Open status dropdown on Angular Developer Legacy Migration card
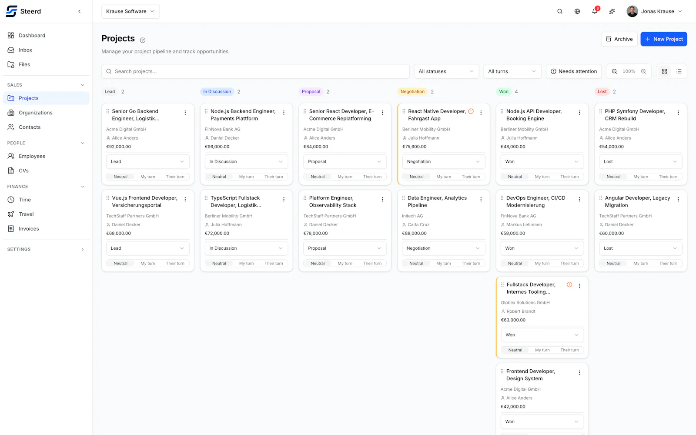This screenshot has height=435, width=696. click(x=641, y=248)
